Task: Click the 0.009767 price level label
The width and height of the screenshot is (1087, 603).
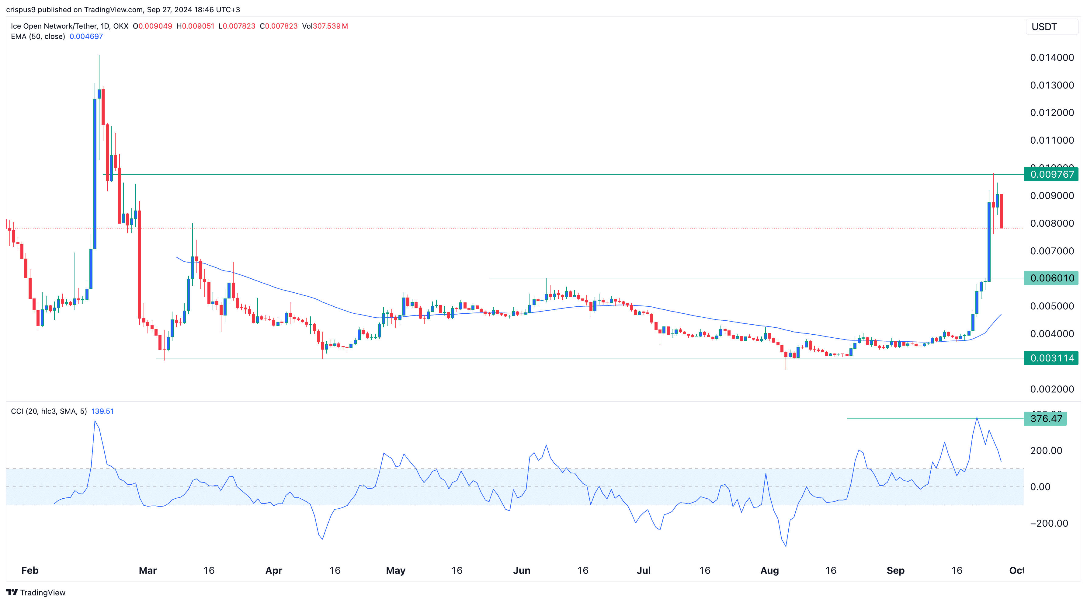Action: coord(1051,174)
